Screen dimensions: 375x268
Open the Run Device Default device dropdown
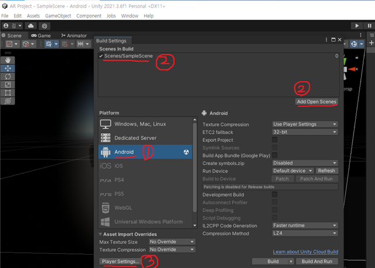tap(293, 171)
